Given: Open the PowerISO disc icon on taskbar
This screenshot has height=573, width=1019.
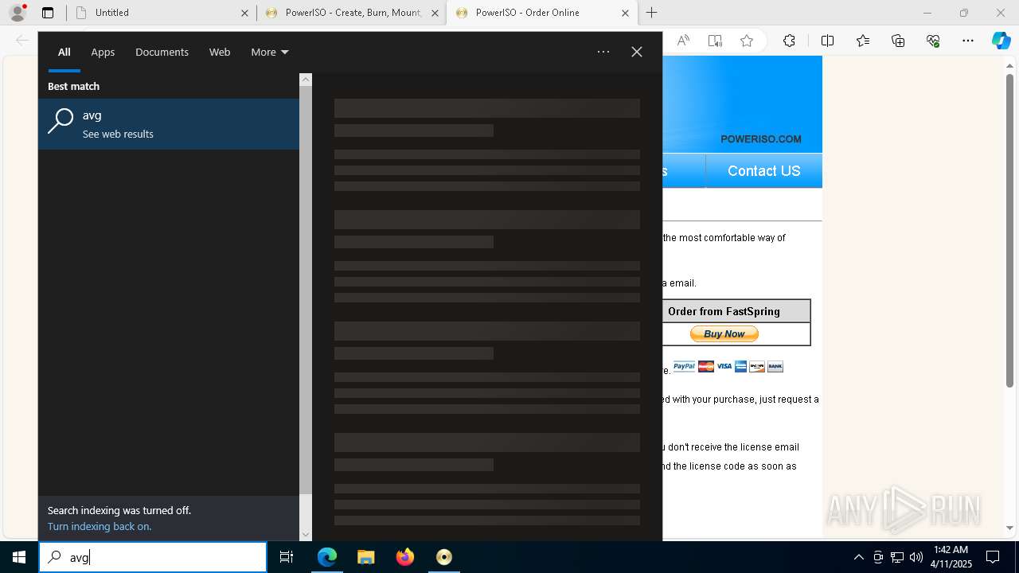Looking at the screenshot, I should pyautogui.click(x=444, y=557).
